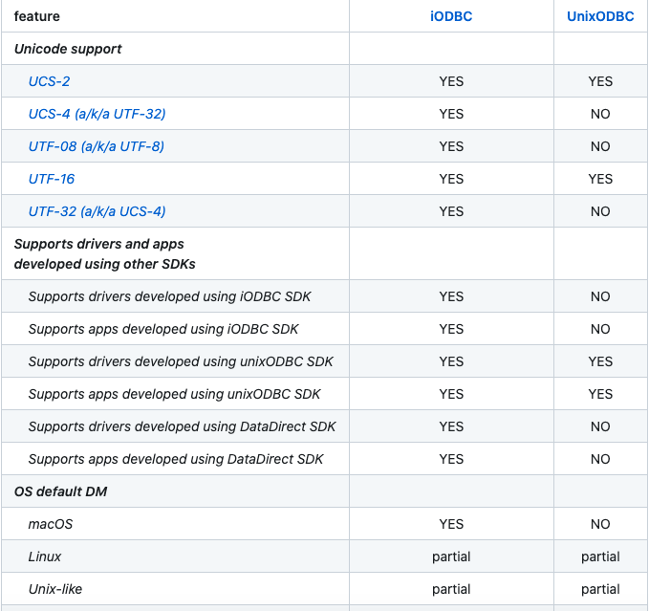Image resolution: width=649 pixels, height=611 pixels.
Task: Click the UnixODBC YES cell for unixODBC SDK drivers
Action: [600, 361]
